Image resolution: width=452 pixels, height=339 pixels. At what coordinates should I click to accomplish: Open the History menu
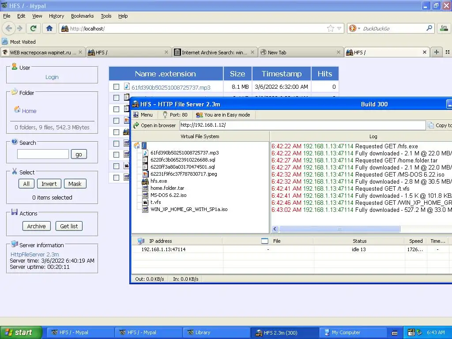click(x=56, y=16)
